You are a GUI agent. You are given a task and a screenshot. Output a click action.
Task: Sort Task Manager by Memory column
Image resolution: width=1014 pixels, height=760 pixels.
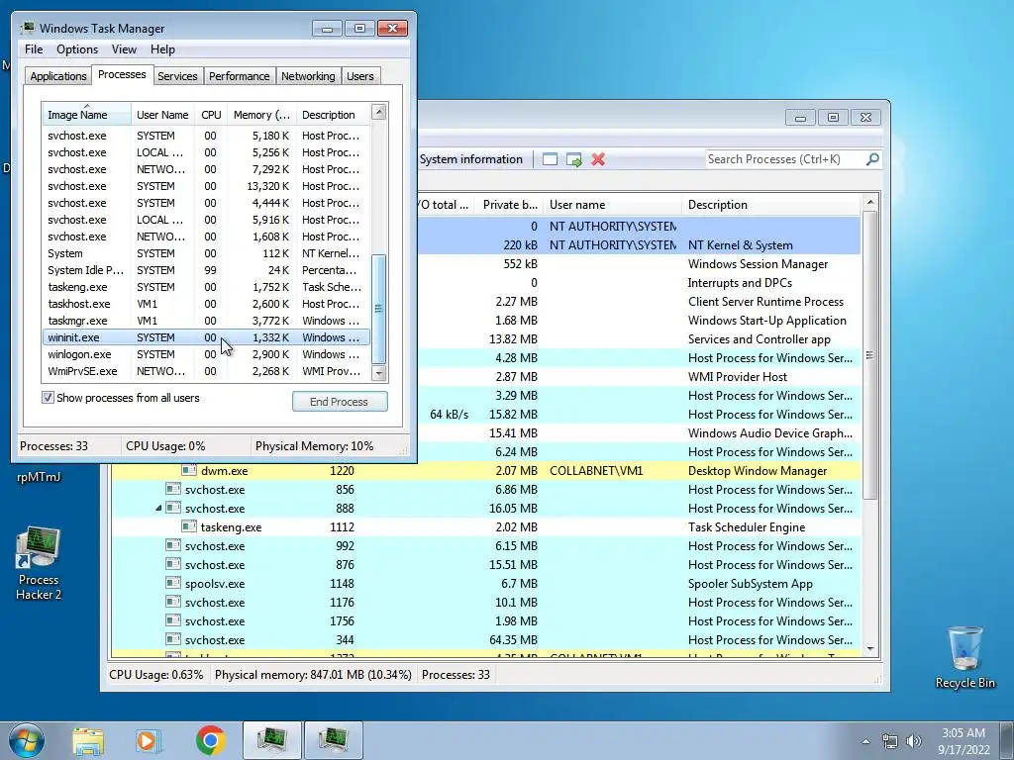(261, 115)
